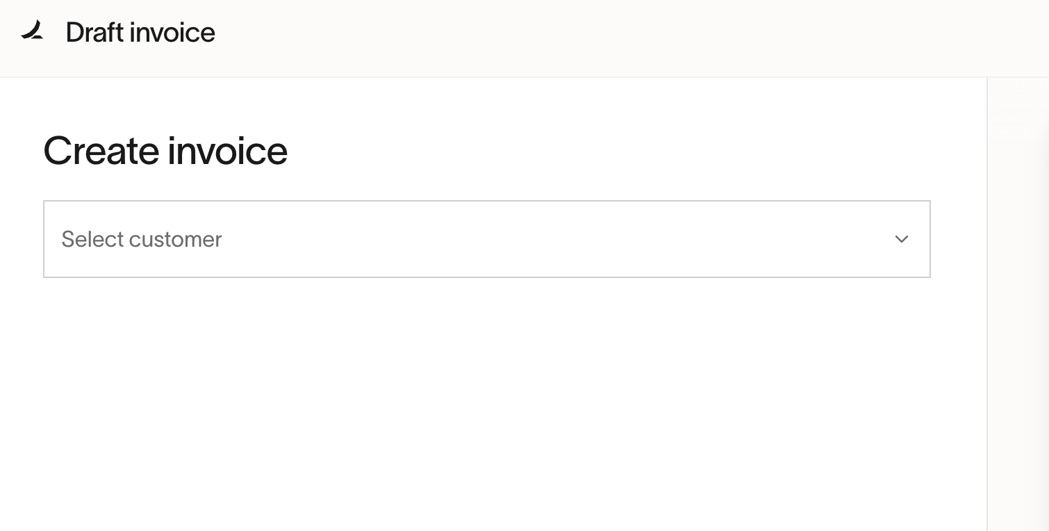Viewport: 1049px width, 531px height.
Task: Expand customer list via down chevron
Action: point(902,239)
